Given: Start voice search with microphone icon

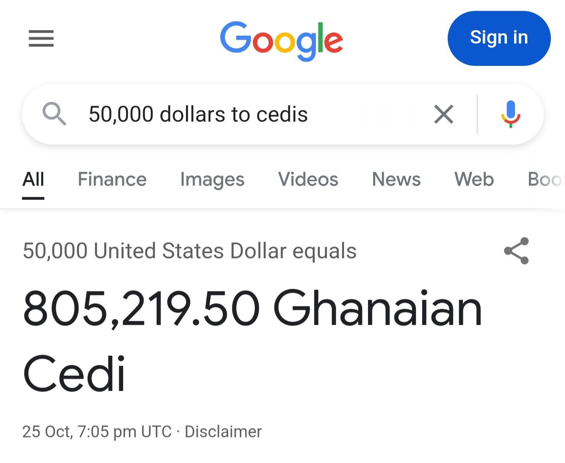Looking at the screenshot, I should point(510,114).
